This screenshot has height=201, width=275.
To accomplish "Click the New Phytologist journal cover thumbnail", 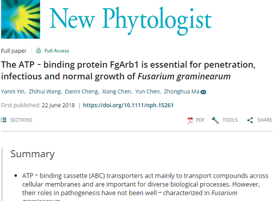I will (x=20, y=19).
